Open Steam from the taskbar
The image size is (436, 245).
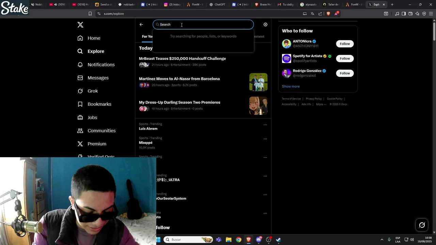278,240
